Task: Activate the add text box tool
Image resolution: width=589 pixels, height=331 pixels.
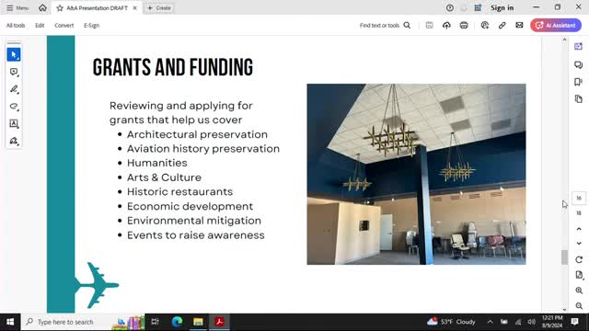Action: 14,124
